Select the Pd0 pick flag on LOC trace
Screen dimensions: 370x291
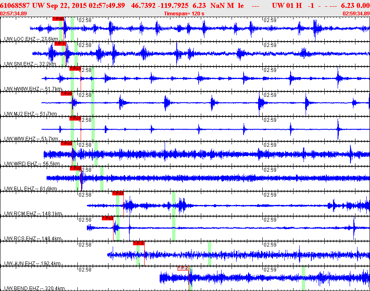pyautogui.click(x=58, y=19)
